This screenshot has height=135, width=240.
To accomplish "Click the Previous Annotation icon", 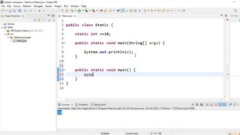I will [152, 11].
